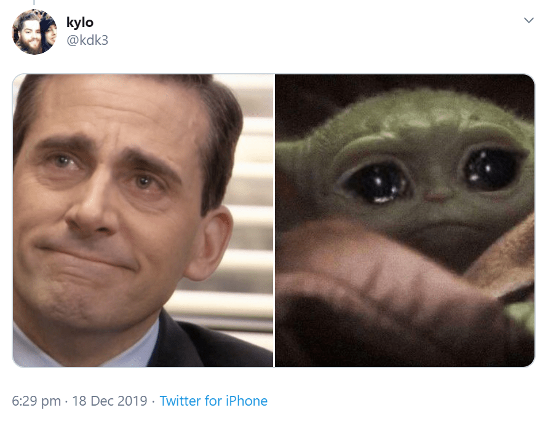The height and width of the screenshot is (421, 548).
Task: View the tweet author's circular avatar
Action: [34, 32]
